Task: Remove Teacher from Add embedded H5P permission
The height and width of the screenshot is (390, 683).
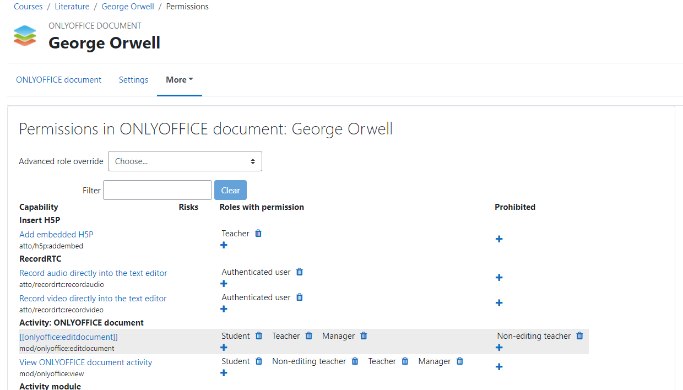Action: click(258, 234)
